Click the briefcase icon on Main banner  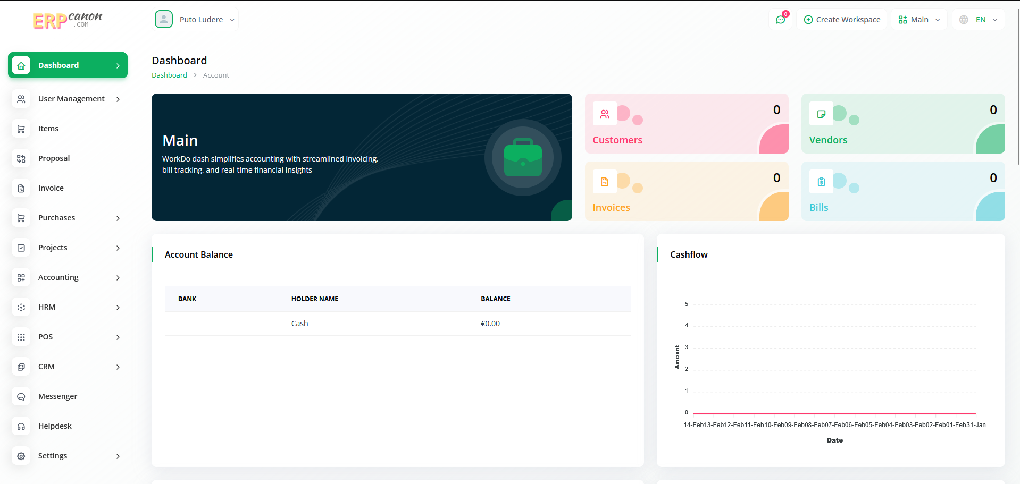click(523, 157)
